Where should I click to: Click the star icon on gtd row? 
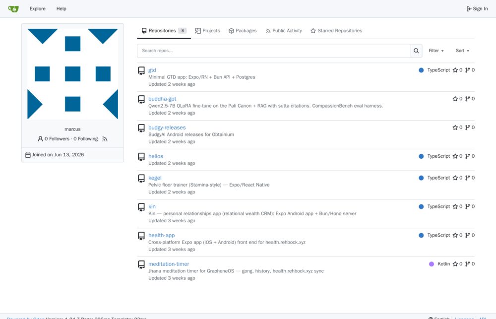point(455,70)
